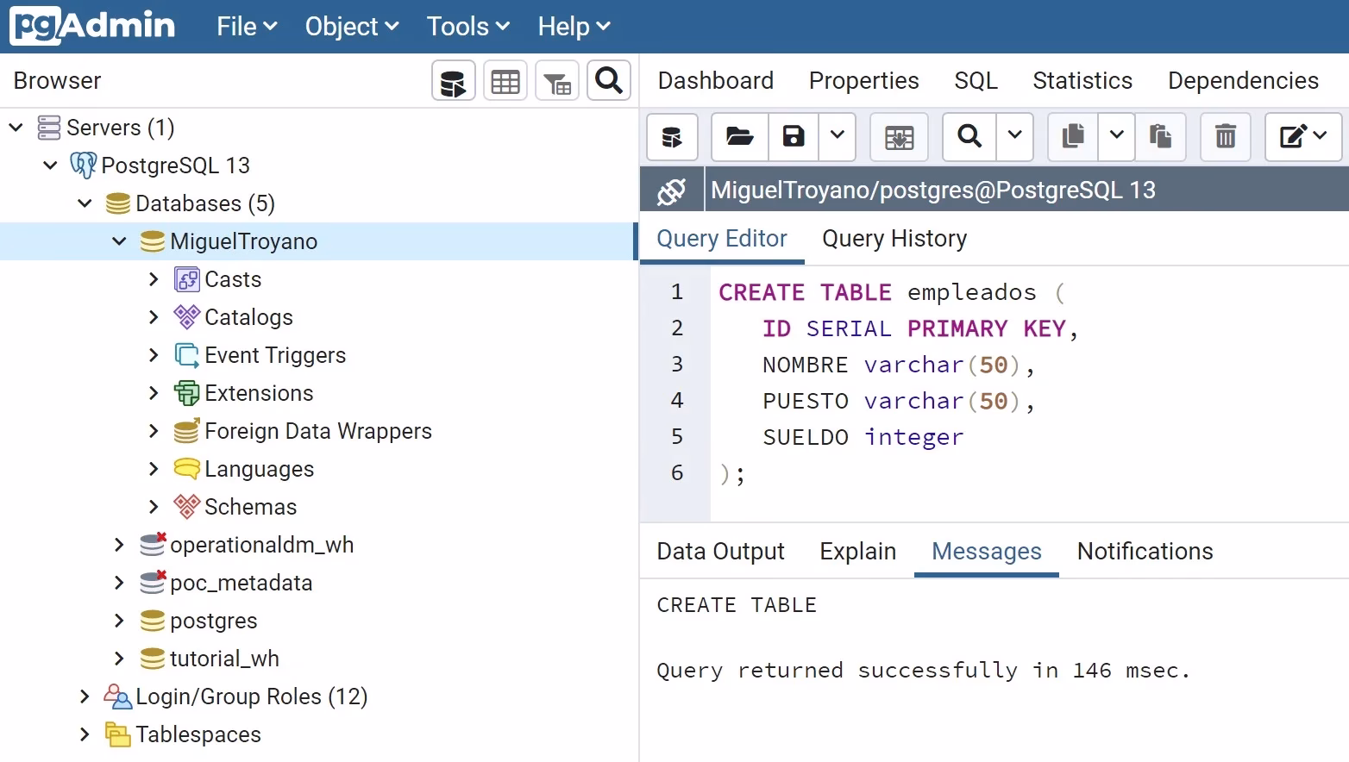Open the File menu
This screenshot has width=1349, height=762.
(247, 27)
